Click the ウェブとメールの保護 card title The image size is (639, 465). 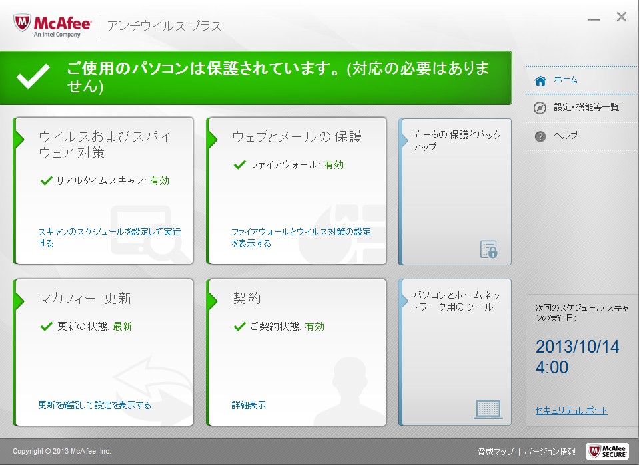297,136
